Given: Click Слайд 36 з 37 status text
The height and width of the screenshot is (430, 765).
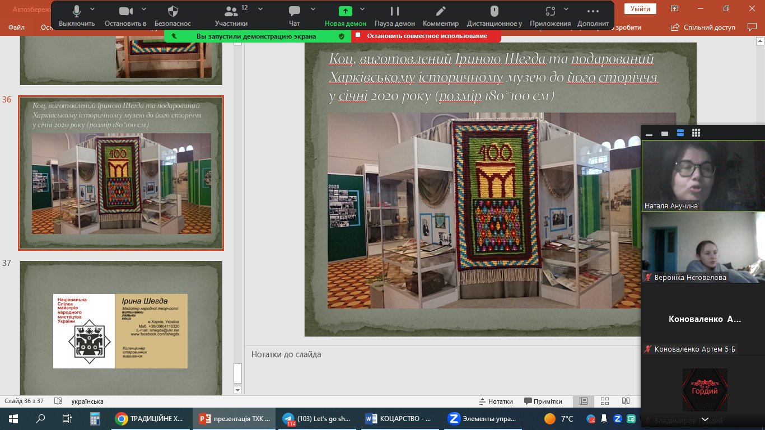Looking at the screenshot, I should pyautogui.click(x=24, y=401).
